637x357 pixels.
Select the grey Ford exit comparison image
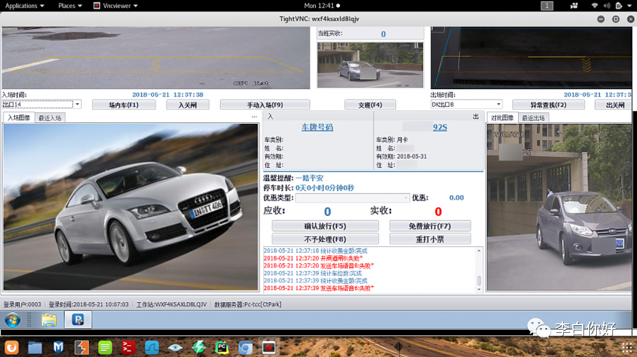pyautogui.click(x=560, y=208)
